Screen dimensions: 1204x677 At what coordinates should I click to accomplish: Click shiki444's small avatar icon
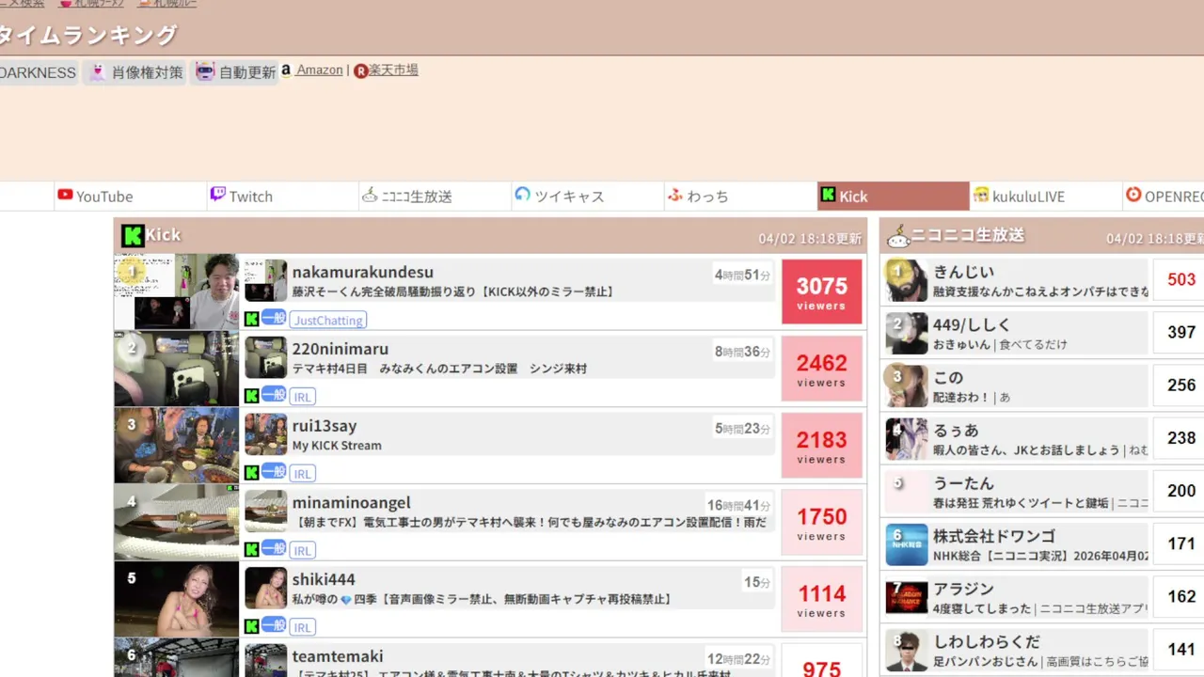(265, 589)
